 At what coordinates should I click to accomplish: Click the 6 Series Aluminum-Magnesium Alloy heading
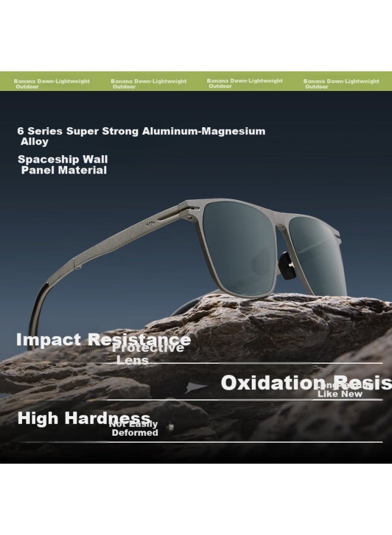(141, 136)
